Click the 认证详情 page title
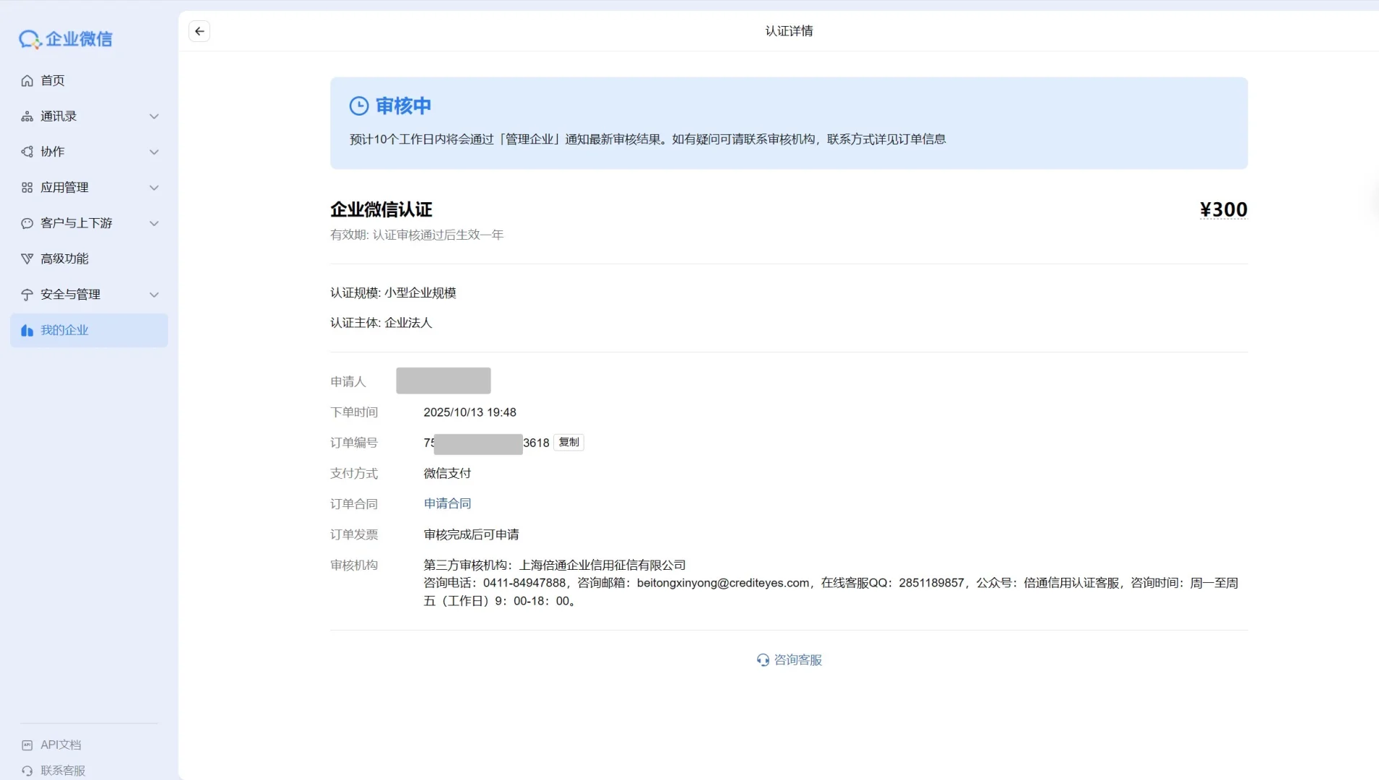 click(790, 31)
